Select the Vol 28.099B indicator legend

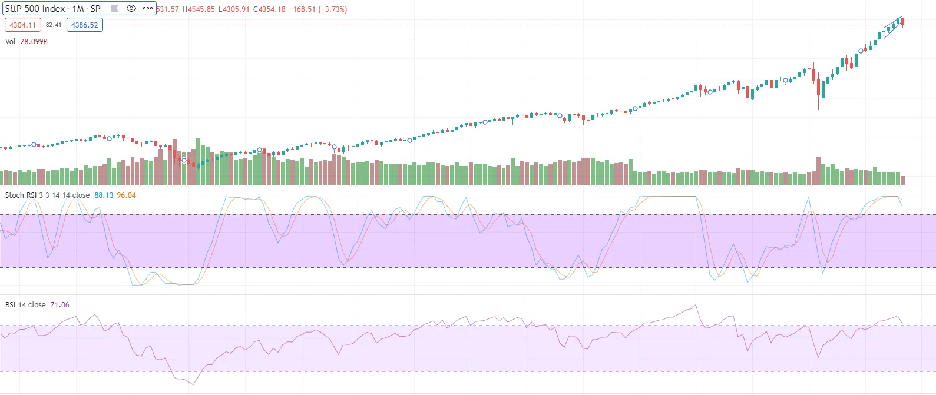pyautogui.click(x=27, y=42)
